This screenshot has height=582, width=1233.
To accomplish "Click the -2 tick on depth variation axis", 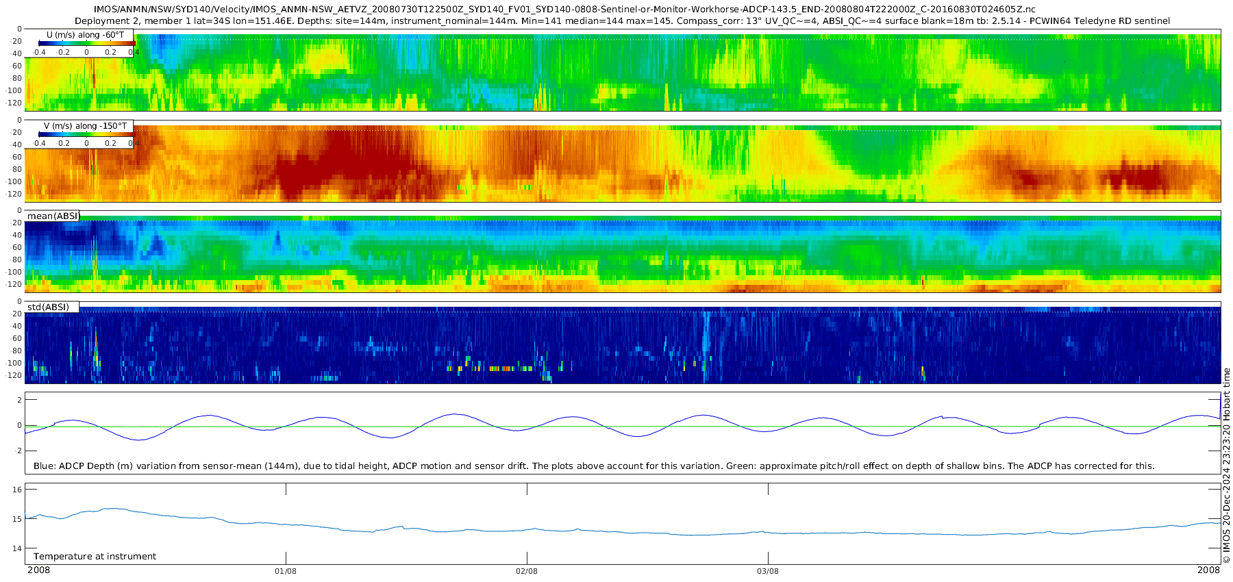I will pos(19,451).
